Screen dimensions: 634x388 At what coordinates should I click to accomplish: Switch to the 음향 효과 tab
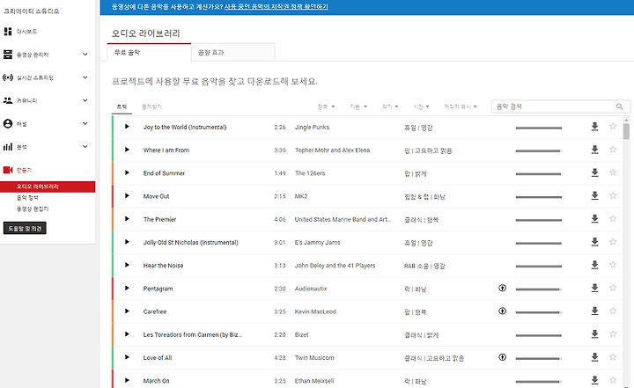[x=233, y=52]
